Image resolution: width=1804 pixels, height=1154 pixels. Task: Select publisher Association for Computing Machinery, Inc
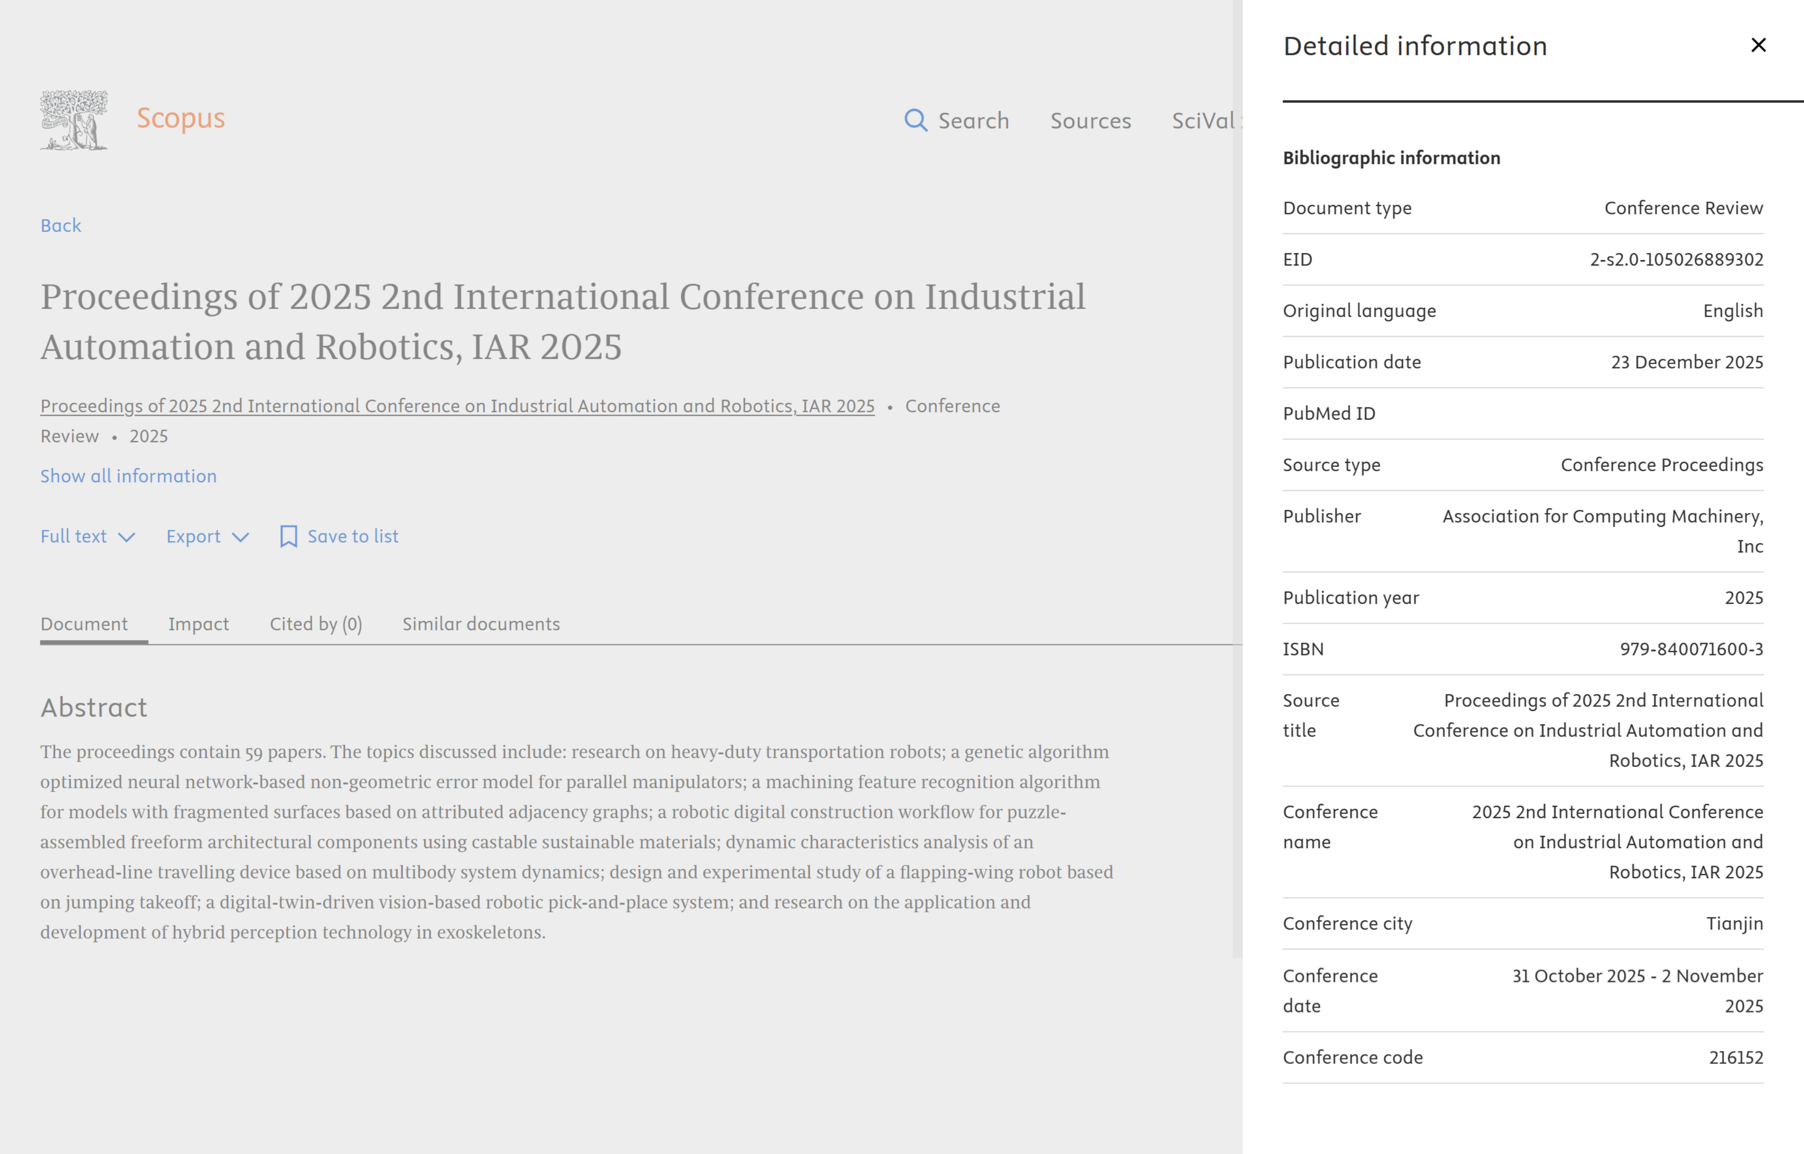[x=1602, y=531]
